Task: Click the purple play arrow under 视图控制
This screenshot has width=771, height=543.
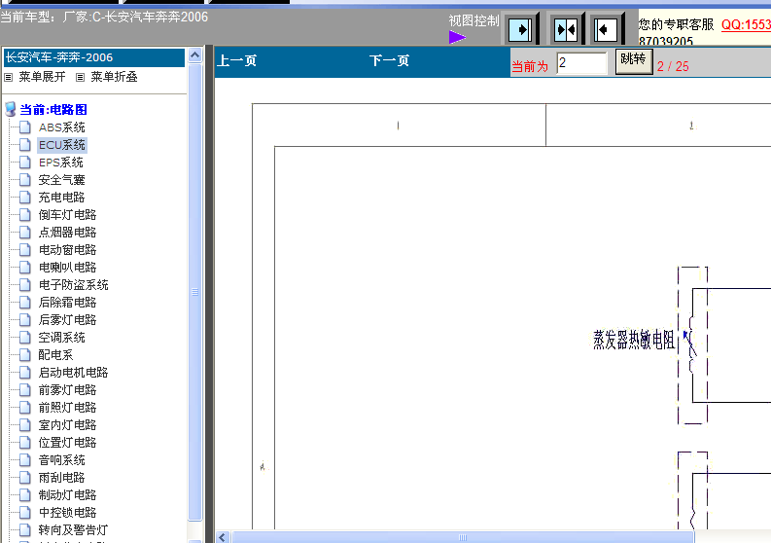Action: 457,37
